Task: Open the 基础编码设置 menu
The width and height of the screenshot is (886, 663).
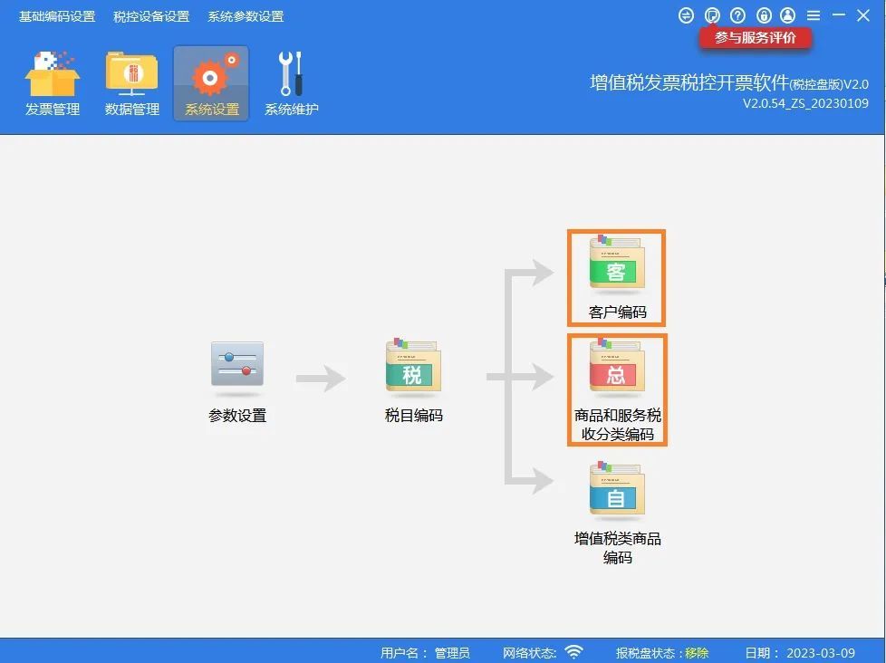Action: tap(57, 16)
